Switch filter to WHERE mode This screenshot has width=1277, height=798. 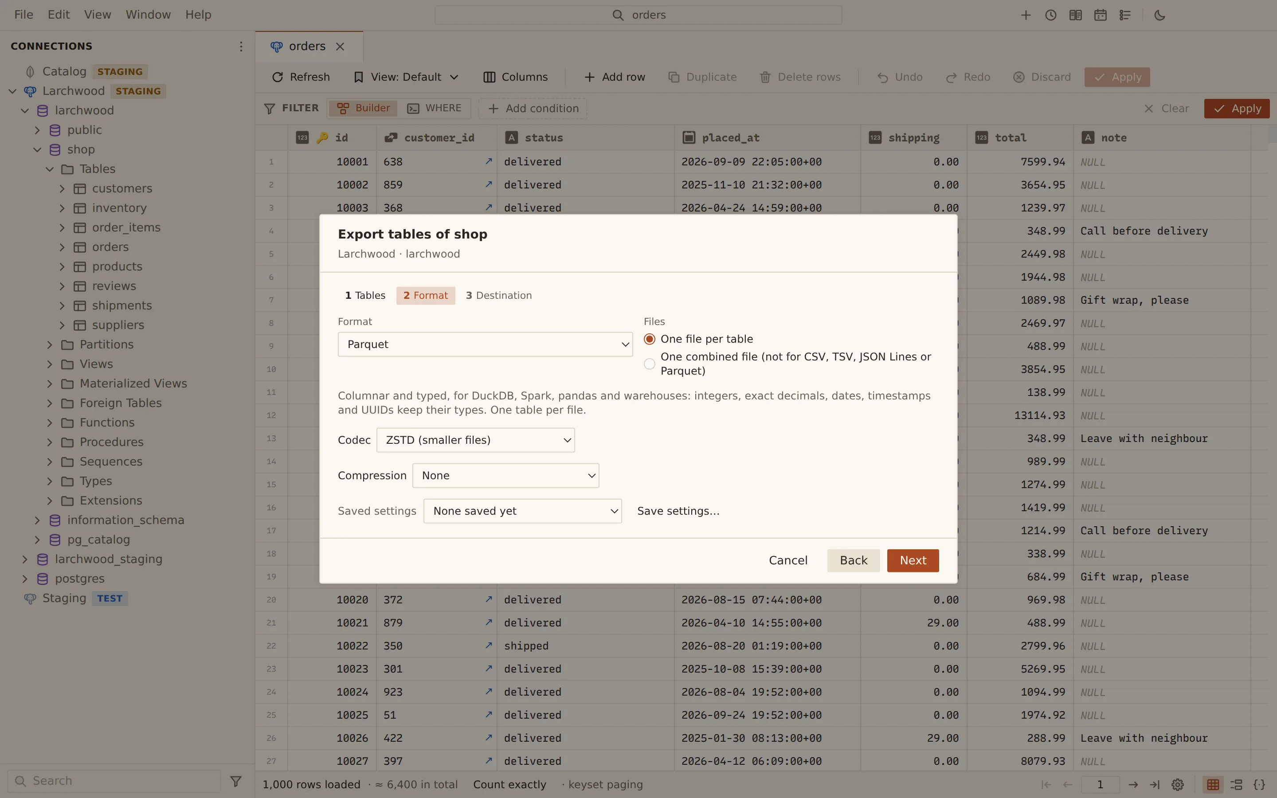point(435,108)
